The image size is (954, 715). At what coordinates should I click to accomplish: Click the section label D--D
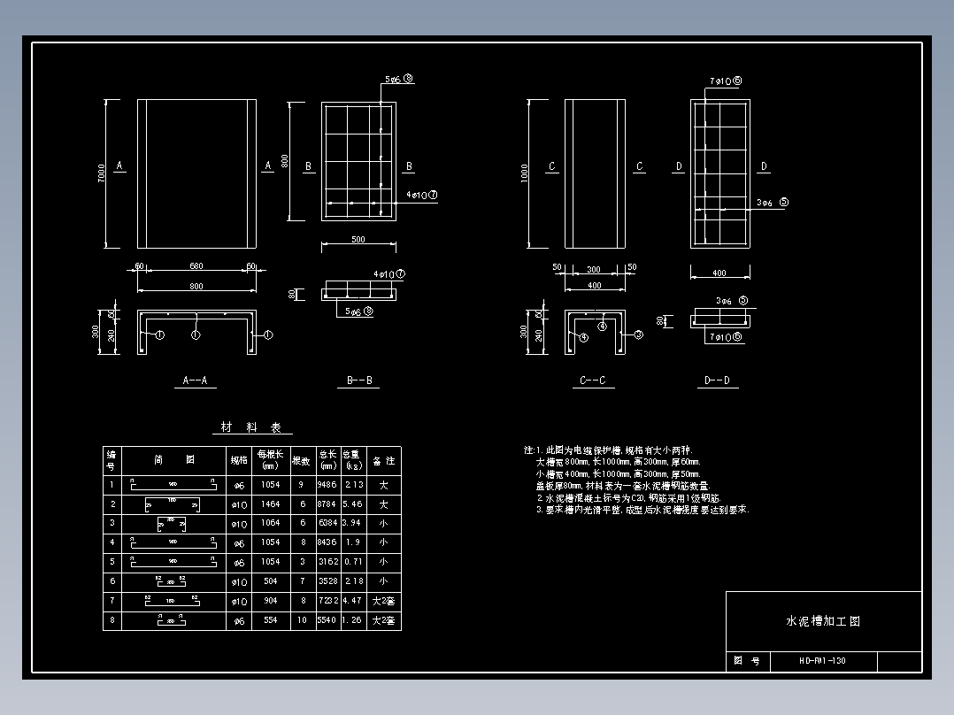pos(718,381)
